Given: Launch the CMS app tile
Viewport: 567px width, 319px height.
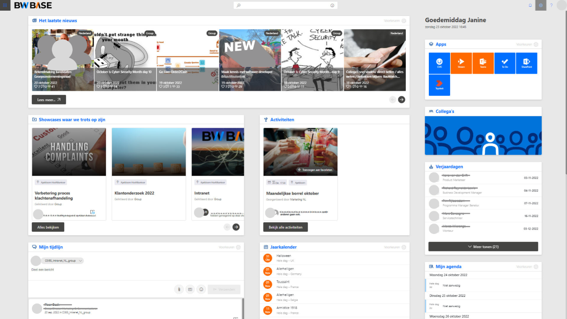Looking at the screenshot, I should click(x=439, y=63).
